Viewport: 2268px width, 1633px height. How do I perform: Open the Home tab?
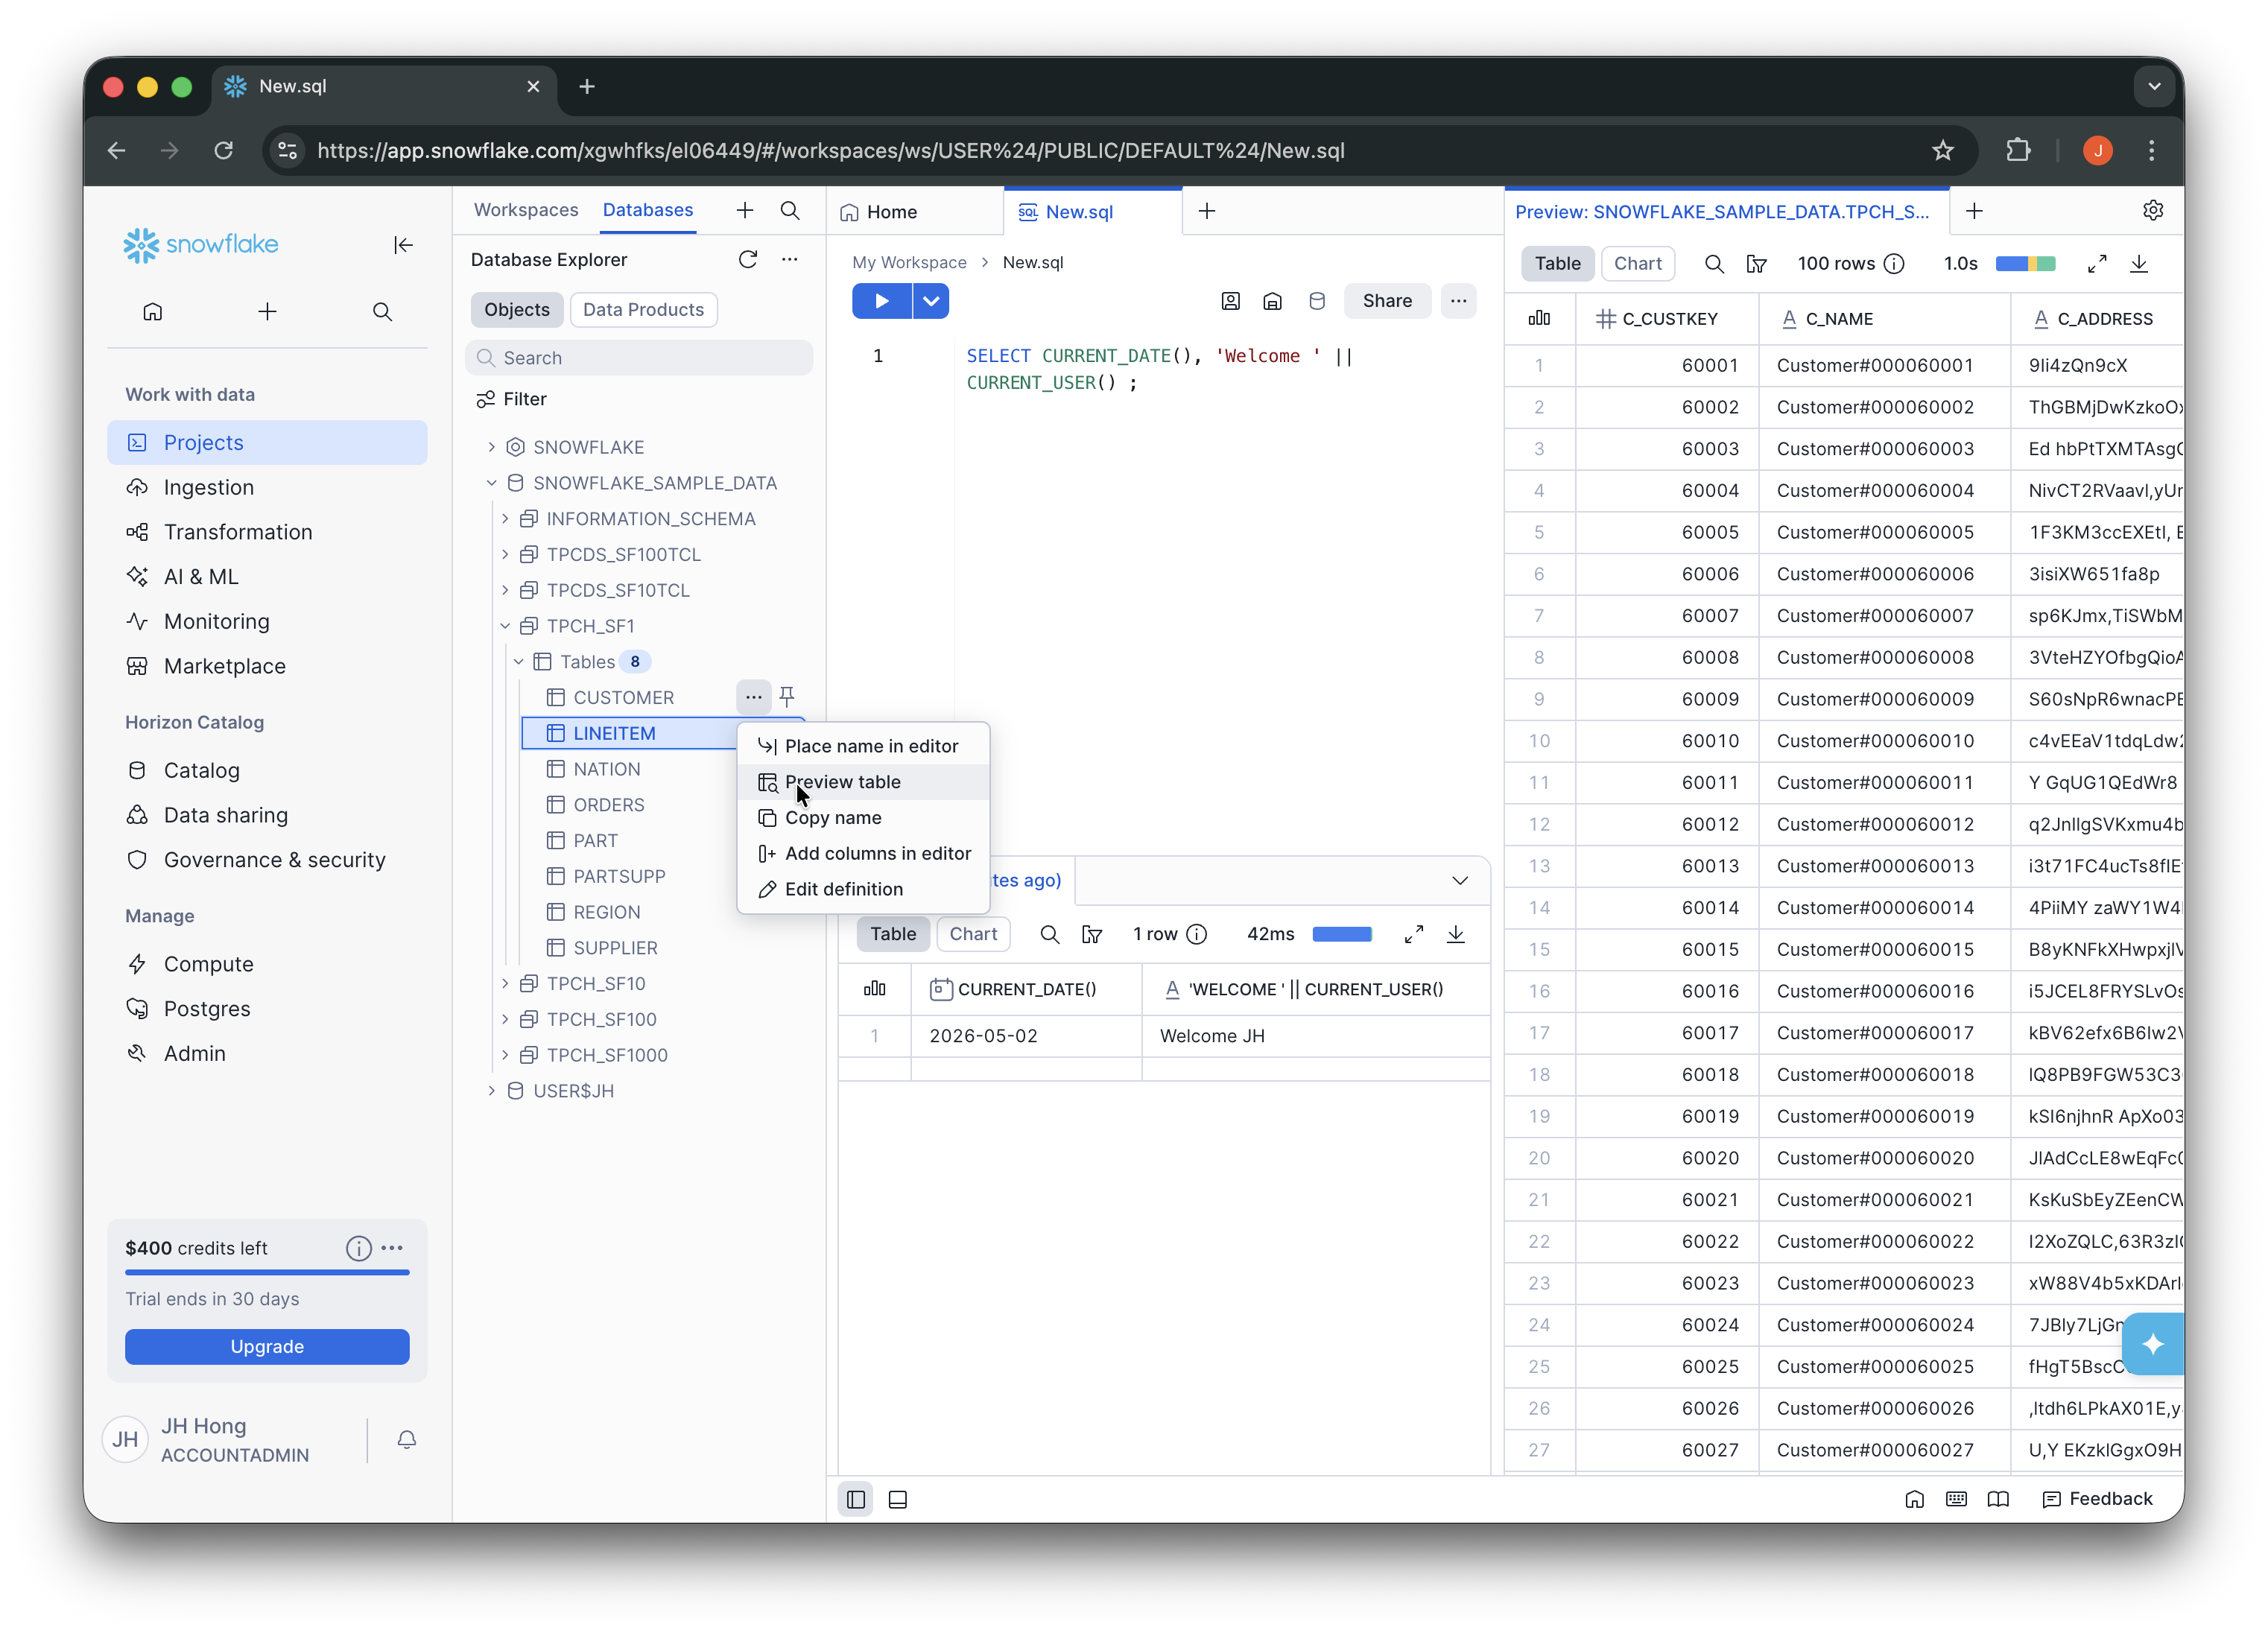pyautogui.click(x=892, y=212)
